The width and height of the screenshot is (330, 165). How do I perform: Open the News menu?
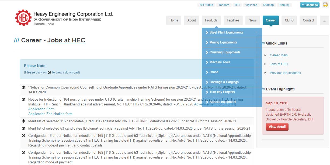pos(253,20)
